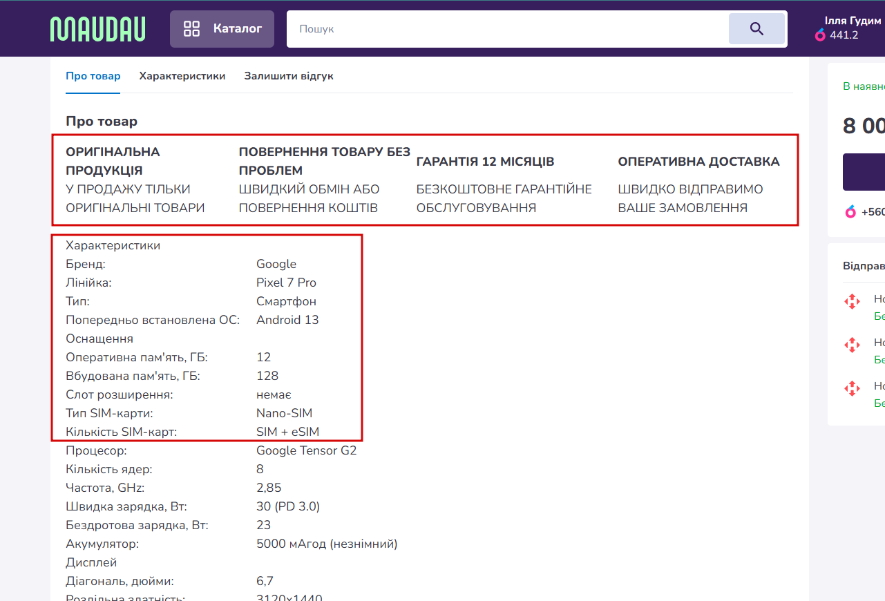Focus the Пошук search field
The height and width of the screenshot is (601, 885).
tap(507, 29)
